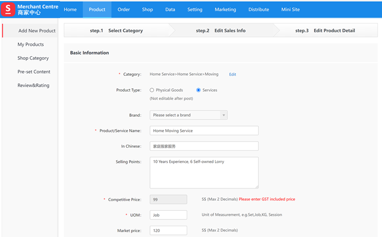382x237 pixels.
Task: Click the red GST included price notice
Action: (267, 199)
